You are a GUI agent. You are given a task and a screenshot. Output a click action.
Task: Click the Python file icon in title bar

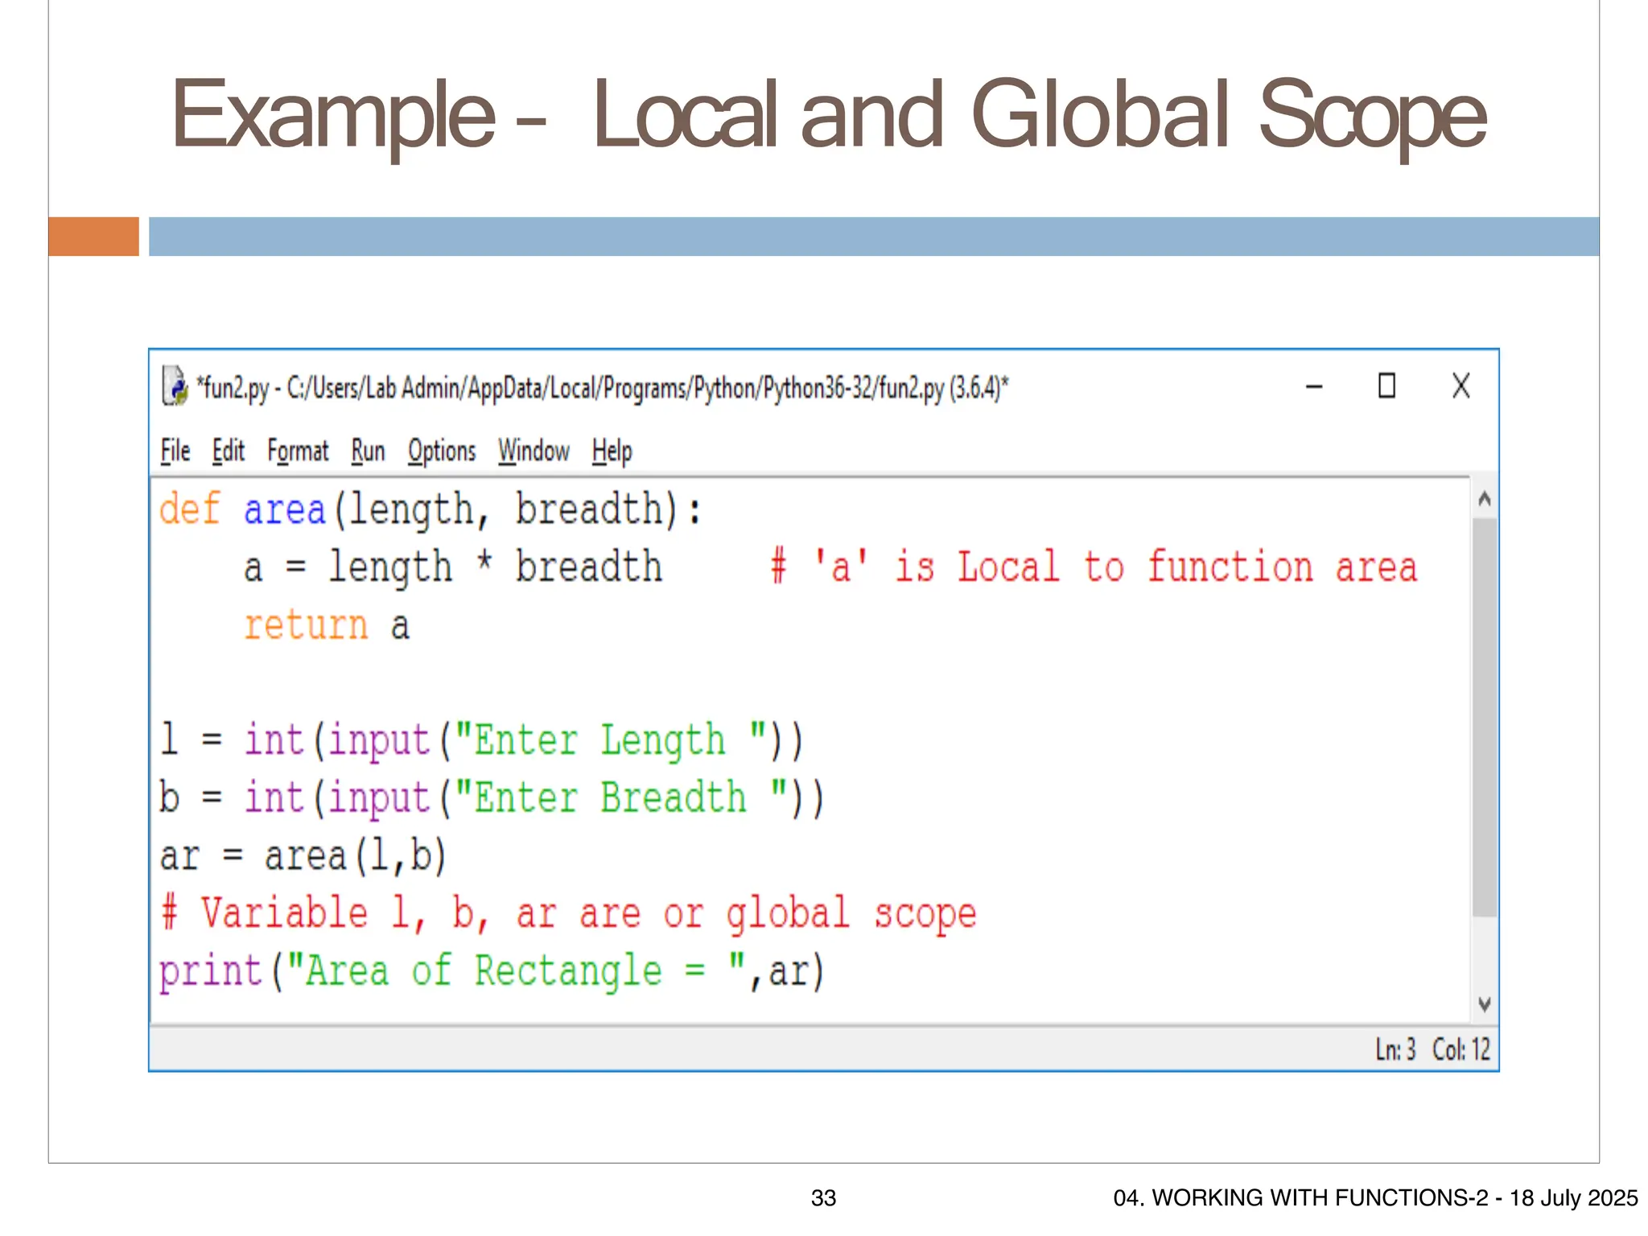click(175, 386)
